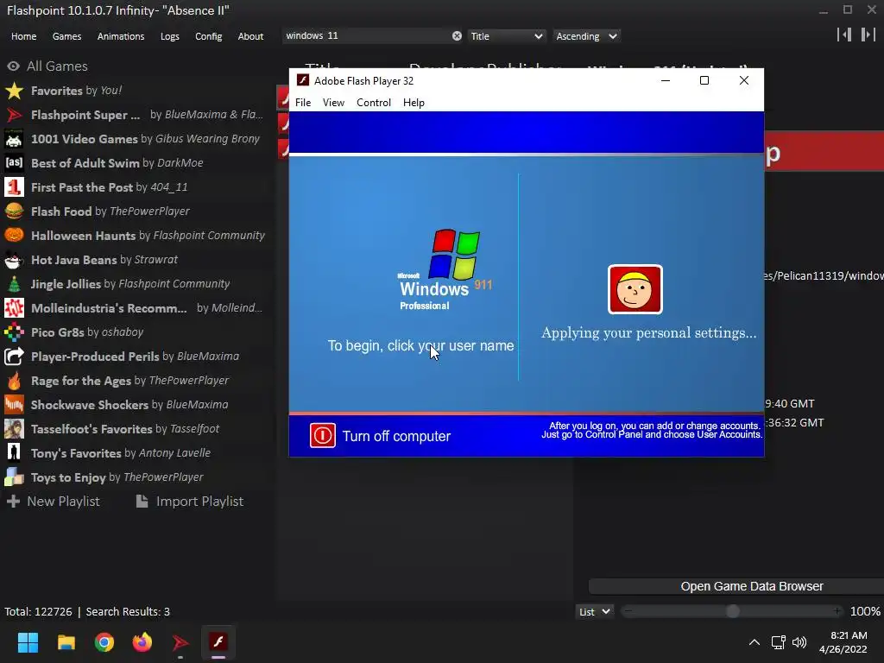
Task: Open Google Chrome from the taskbar
Action: [104, 642]
